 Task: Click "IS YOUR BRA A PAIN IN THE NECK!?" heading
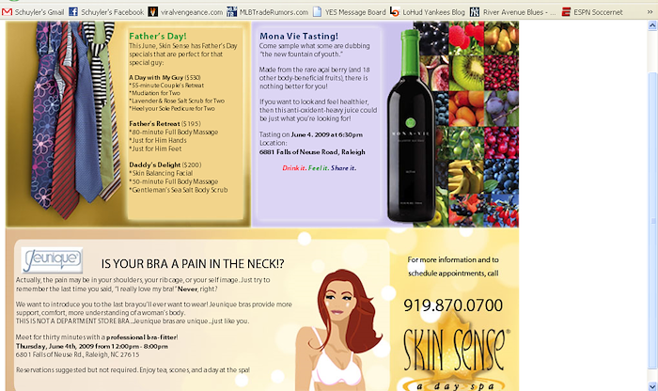point(193,264)
